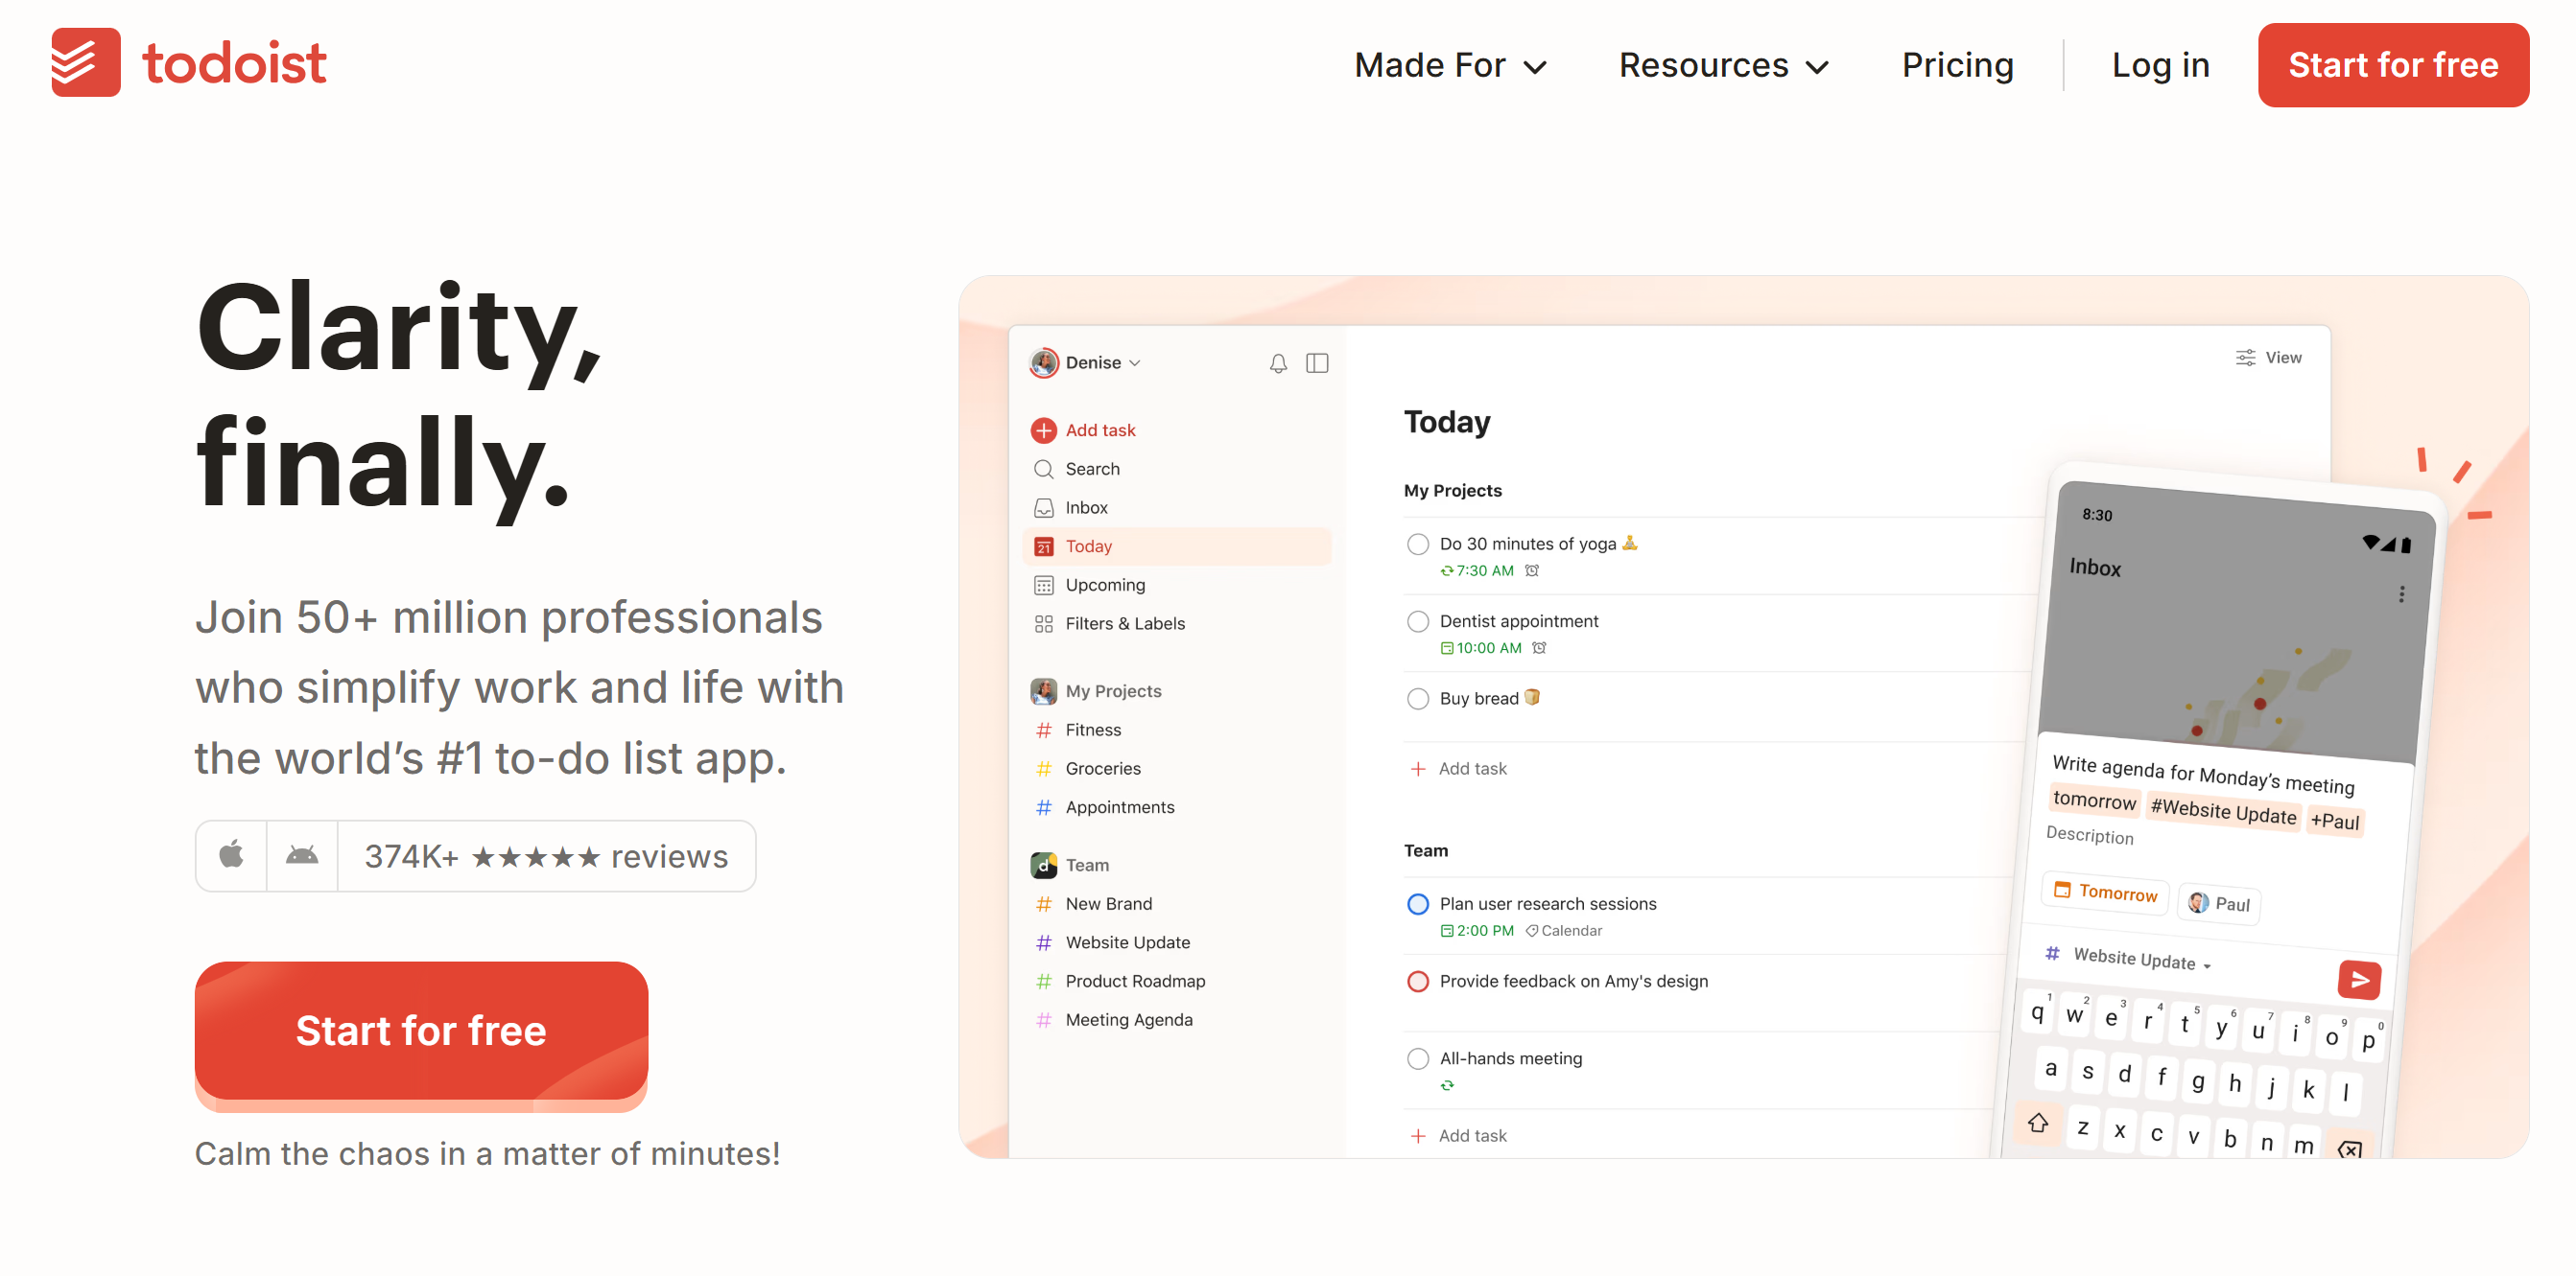Click the View button in app preview

pos(2268,358)
